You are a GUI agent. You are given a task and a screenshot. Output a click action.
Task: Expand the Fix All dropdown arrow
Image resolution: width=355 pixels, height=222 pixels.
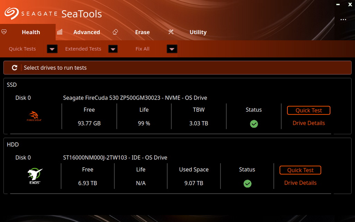[172, 49]
